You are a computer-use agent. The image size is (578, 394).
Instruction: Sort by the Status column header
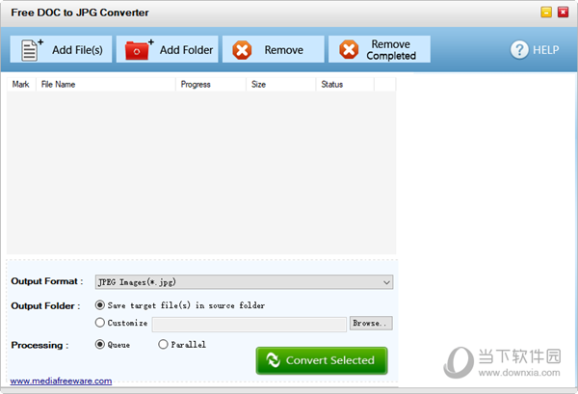click(345, 85)
